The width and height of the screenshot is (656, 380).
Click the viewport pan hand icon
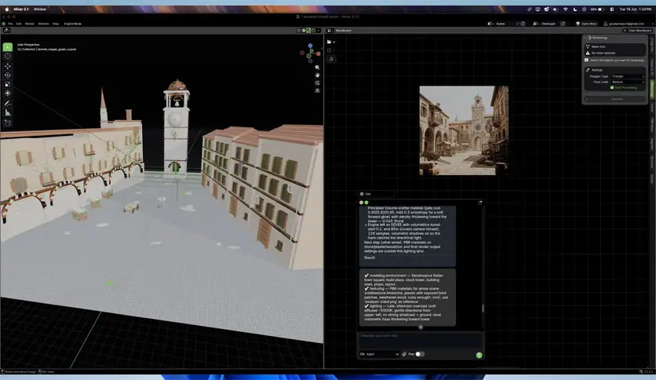point(317,75)
